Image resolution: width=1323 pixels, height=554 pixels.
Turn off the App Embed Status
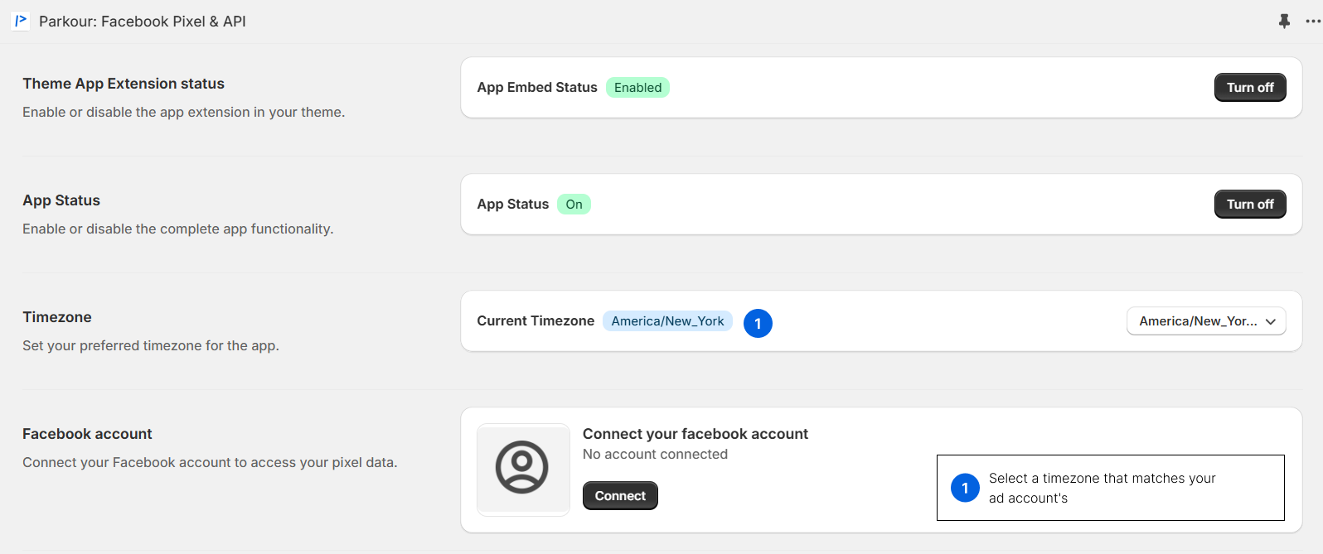pos(1249,88)
